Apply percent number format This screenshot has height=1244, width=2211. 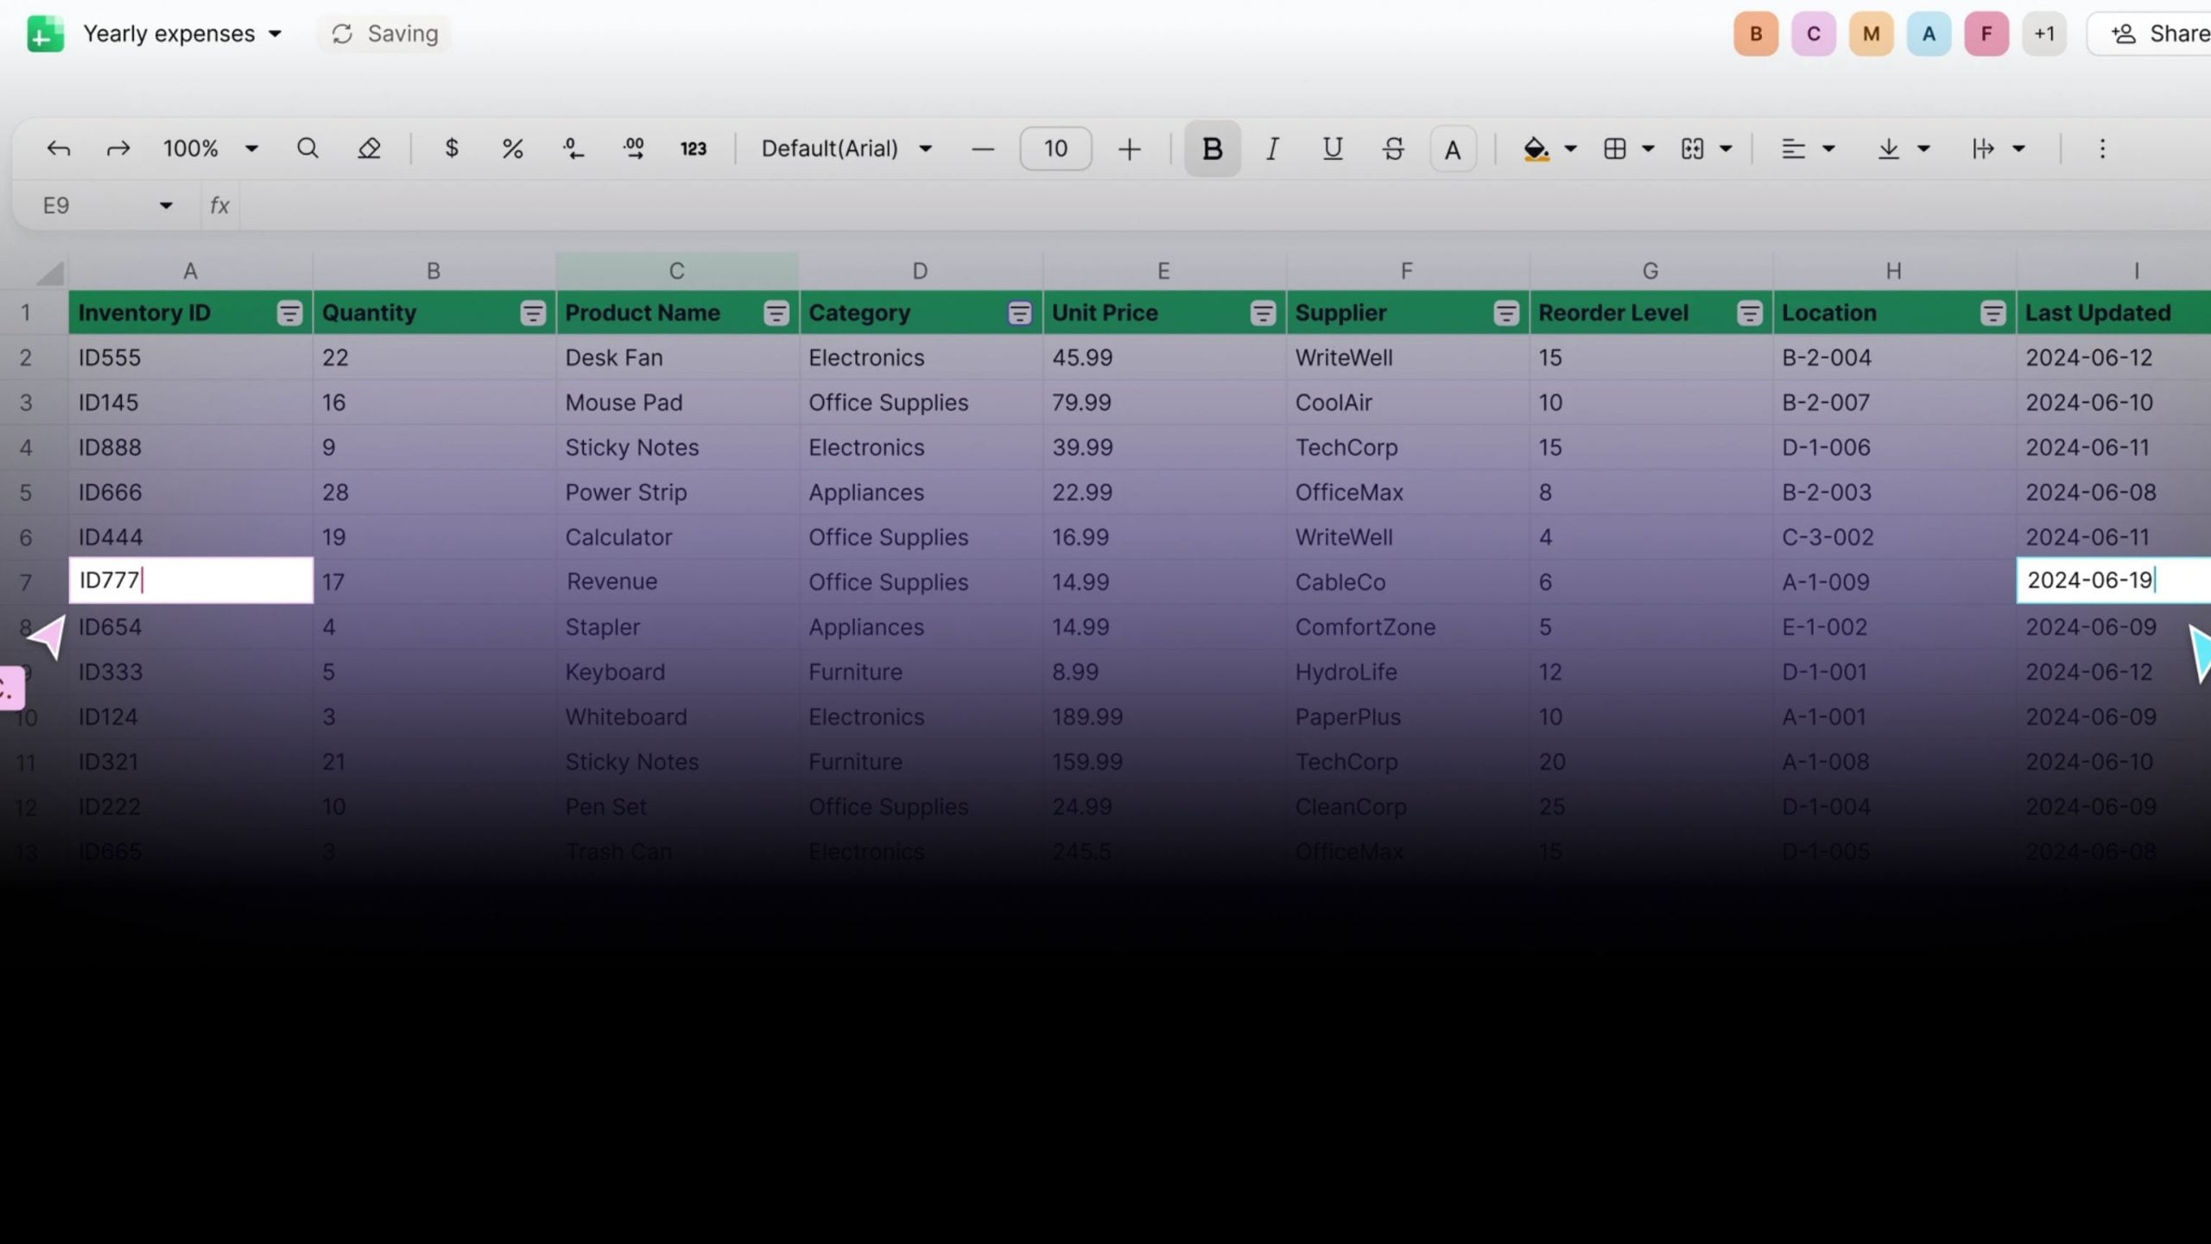[512, 149]
